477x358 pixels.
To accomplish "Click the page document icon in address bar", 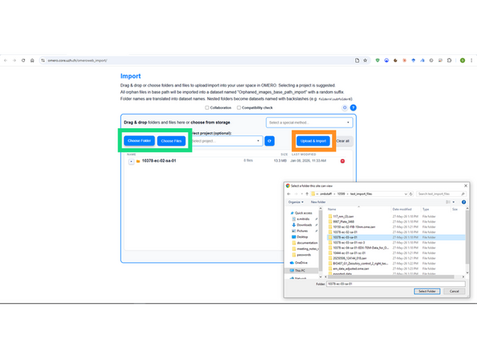I will [357, 60].
